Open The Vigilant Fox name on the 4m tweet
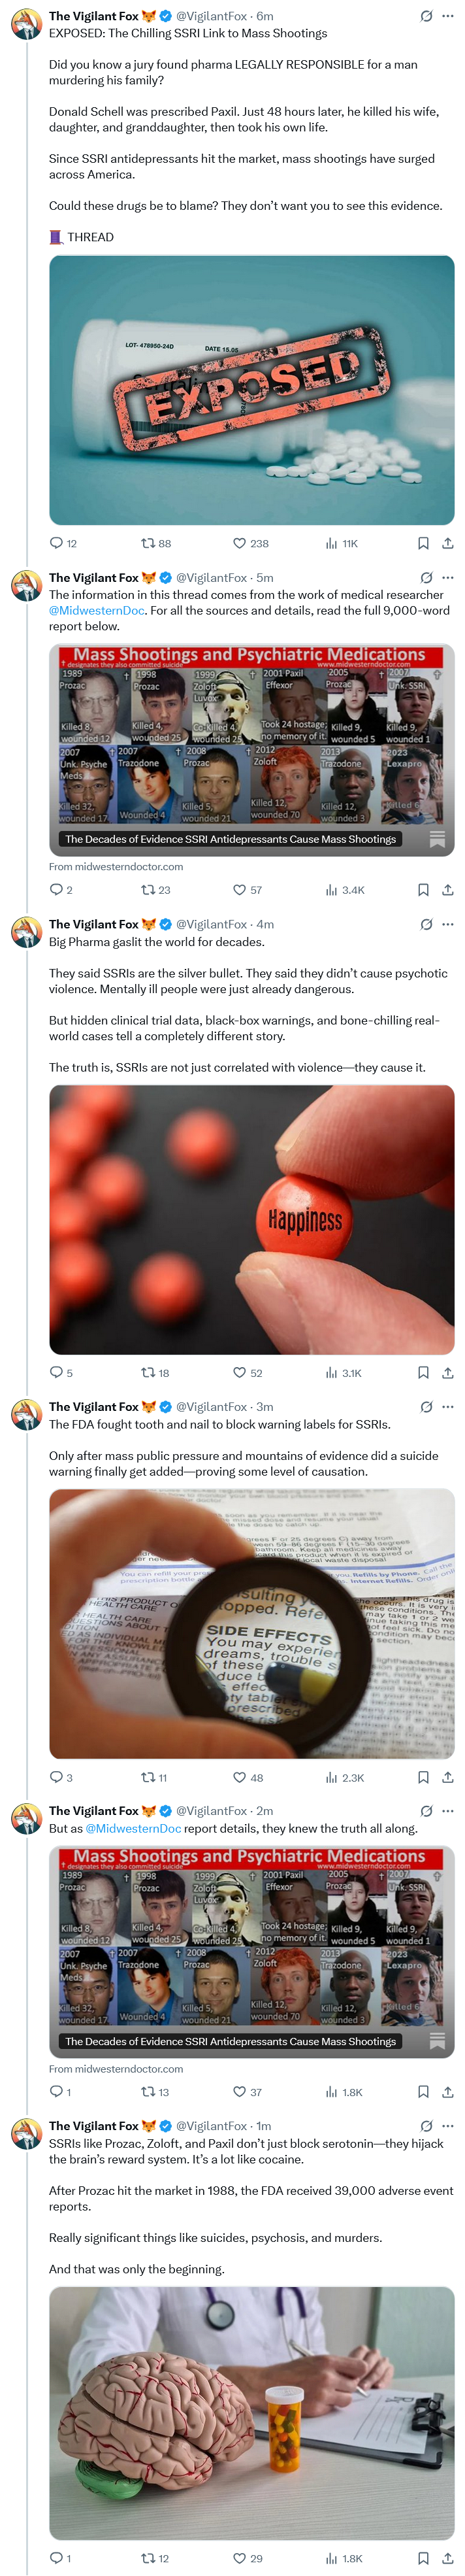This screenshot has width=465, height=2576. pos(94,924)
